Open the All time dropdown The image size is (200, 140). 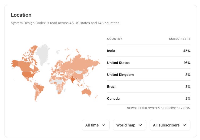point(95,125)
